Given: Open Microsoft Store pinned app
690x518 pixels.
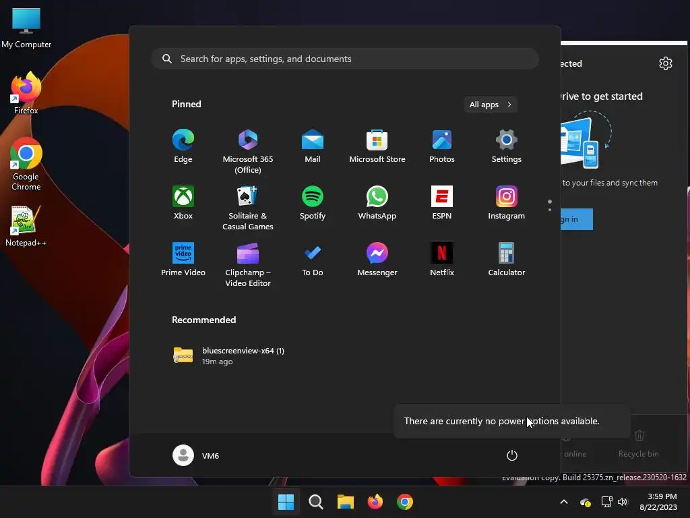Looking at the screenshot, I should point(377,146).
